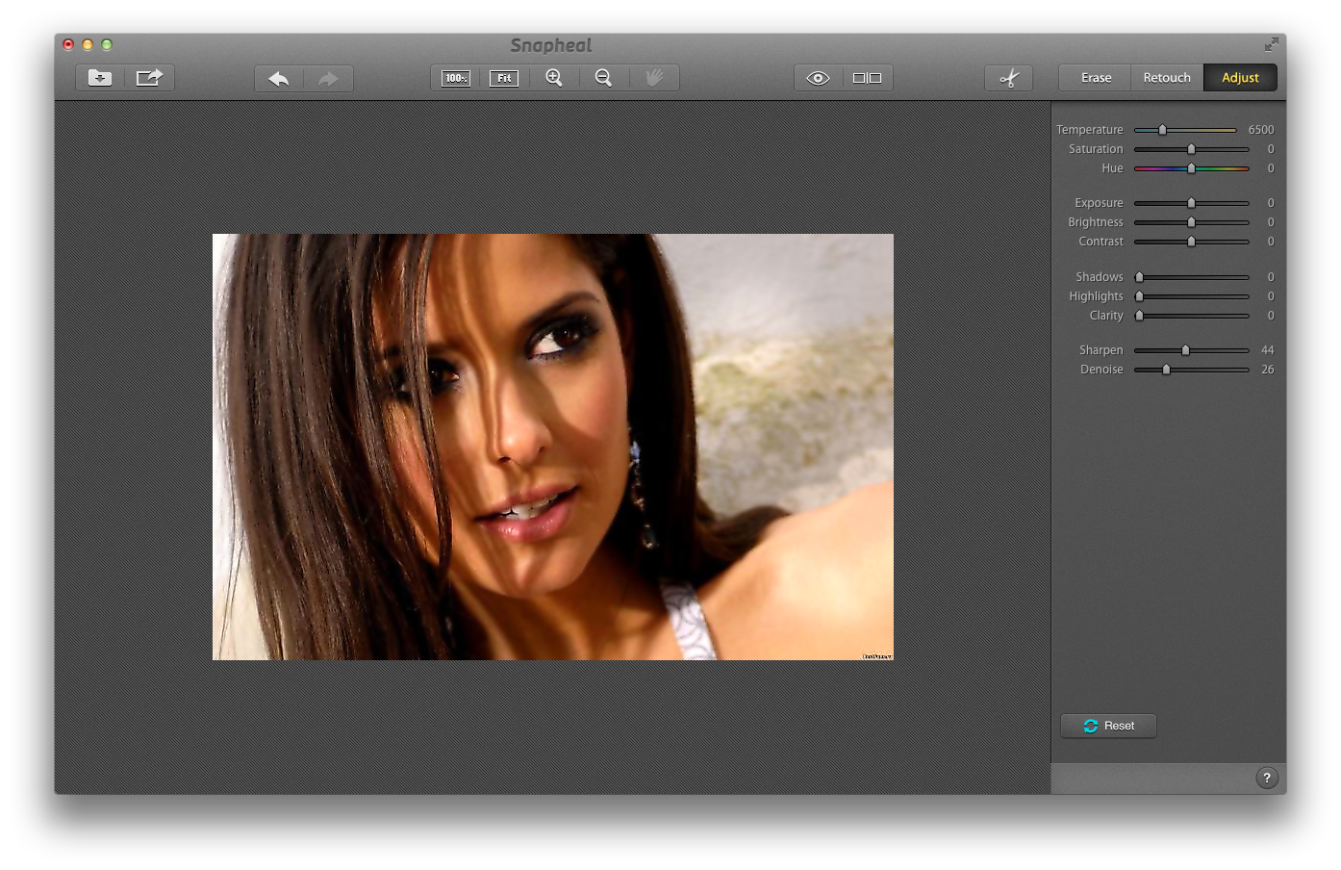The width and height of the screenshot is (1341, 870).
Task: Undo the last edit with the back arrow
Action: [x=279, y=78]
